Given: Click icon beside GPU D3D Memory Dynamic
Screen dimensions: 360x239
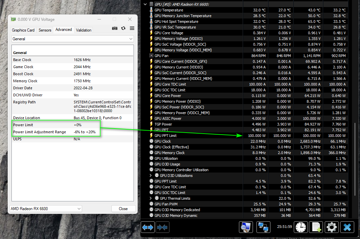Looking at the screenshot, I should click(x=151, y=215).
